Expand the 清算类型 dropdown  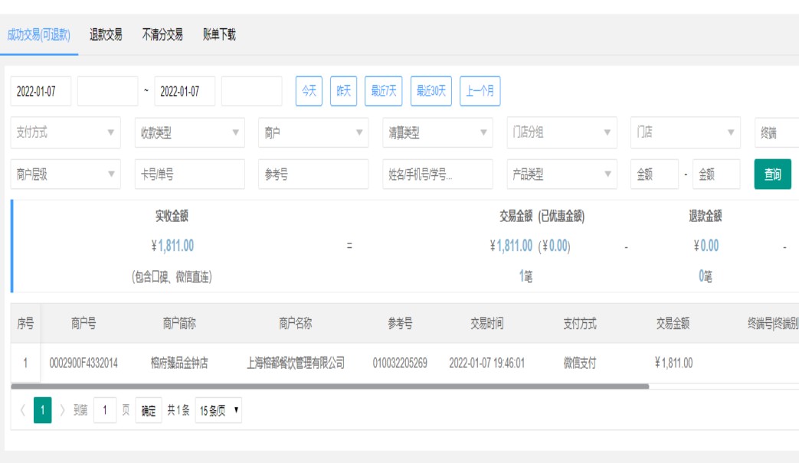point(437,132)
